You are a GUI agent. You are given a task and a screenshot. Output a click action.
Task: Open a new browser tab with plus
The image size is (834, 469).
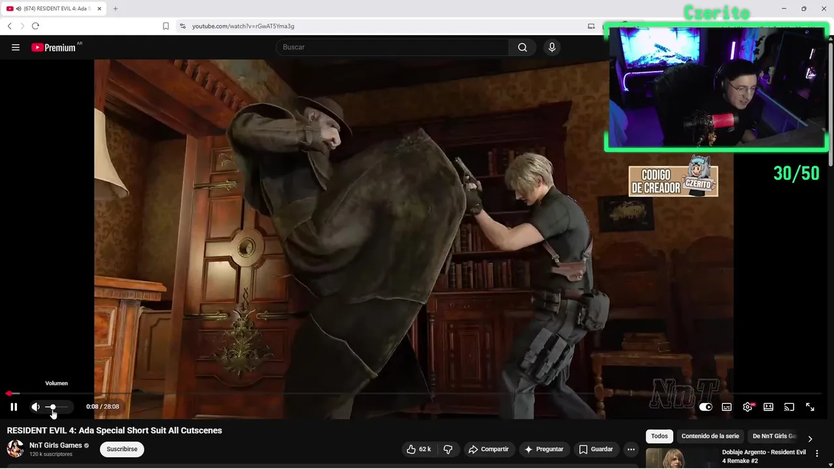pyautogui.click(x=115, y=8)
